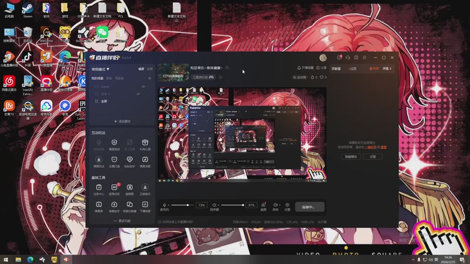The height and width of the screenshot is (264, 470).
Task: Open the 弹幕秀 tool
Action: tap(99, 207)
